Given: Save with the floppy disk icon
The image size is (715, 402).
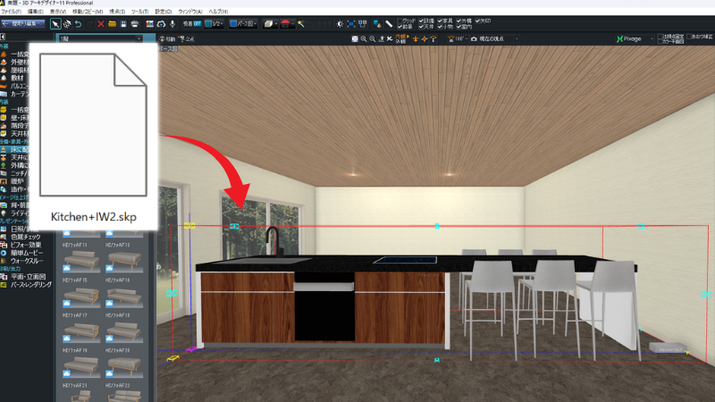Looking at the screenshot, I should tap(123, 24).
